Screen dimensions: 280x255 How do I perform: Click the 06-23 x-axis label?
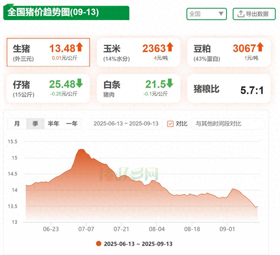click(51, 229)
